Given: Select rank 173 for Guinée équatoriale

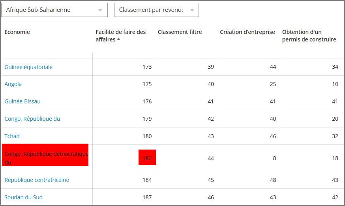Looking at the screenshot, I should tap(147, 67).
